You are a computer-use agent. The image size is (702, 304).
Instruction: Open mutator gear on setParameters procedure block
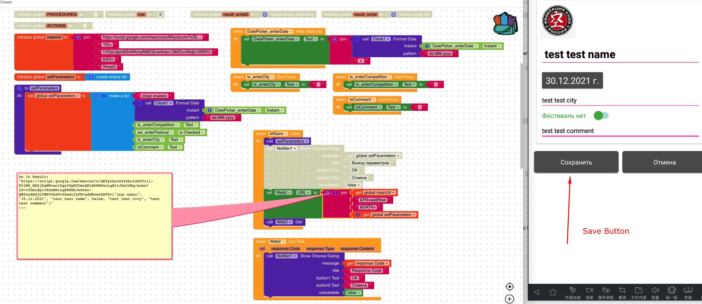[x=19, y=88]
